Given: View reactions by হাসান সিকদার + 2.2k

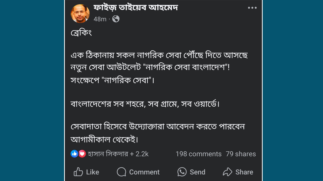Looking at the screenshot, I should click(118, 154).
